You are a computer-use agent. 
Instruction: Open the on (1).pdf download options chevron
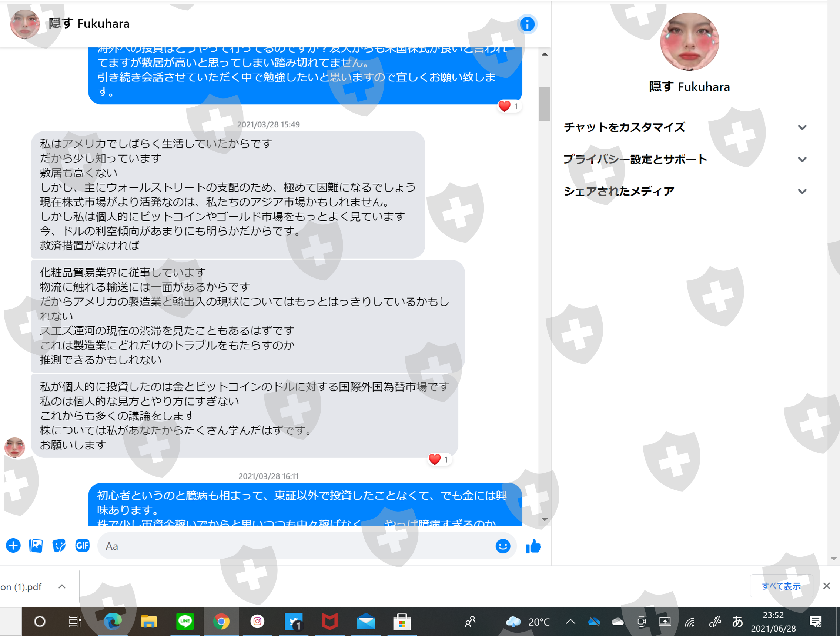point(62,587)
